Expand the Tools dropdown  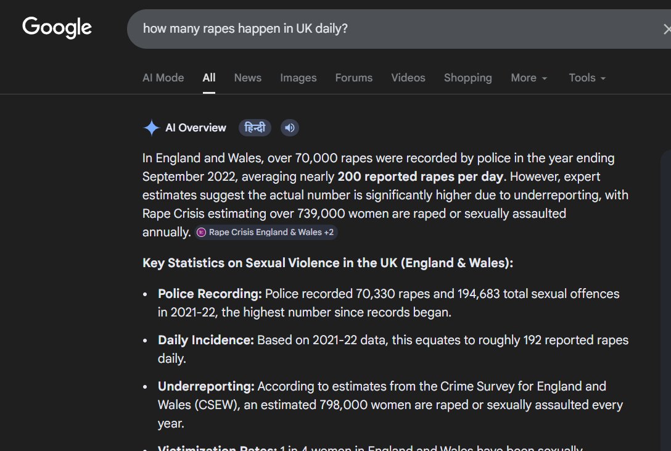(587, 78)
